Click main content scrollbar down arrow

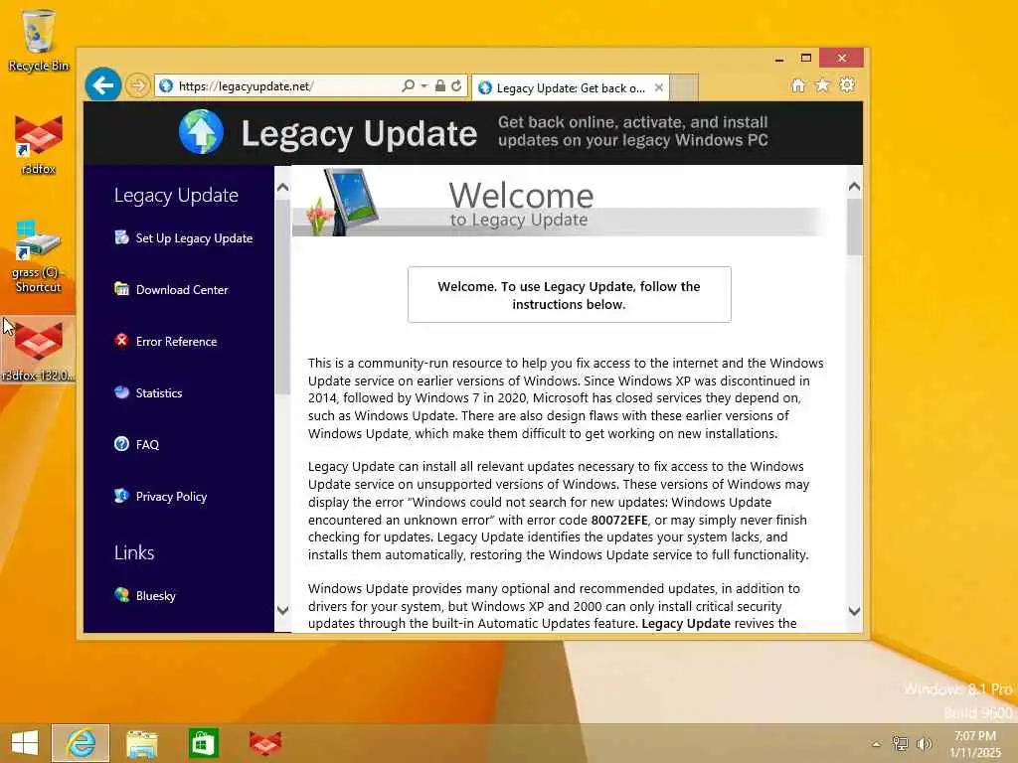854,611
